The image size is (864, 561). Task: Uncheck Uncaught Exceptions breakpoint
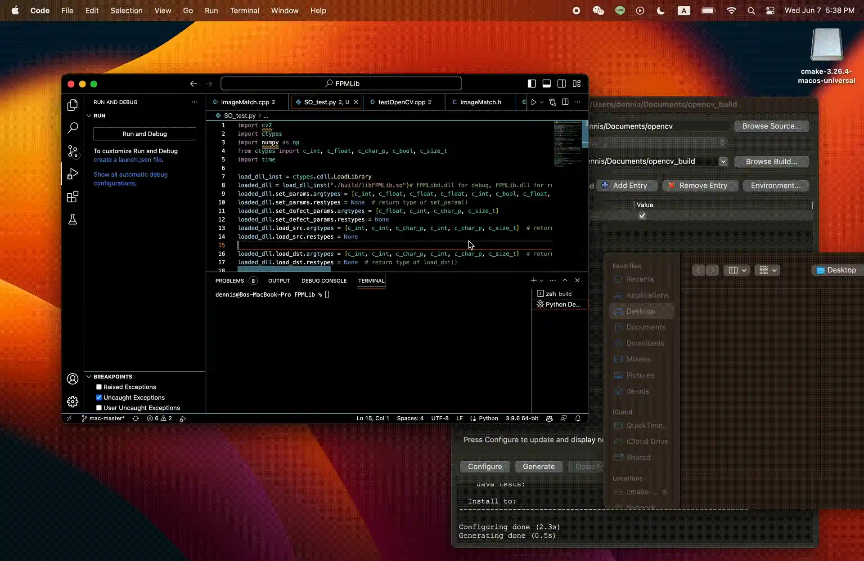[x=99, y=397]
